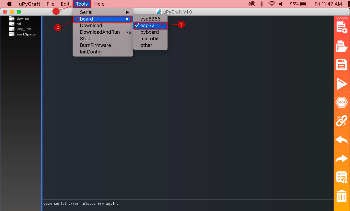Click the New File icon in right toolbar
The height and width of the screenshot is (211, 350).
341,27
